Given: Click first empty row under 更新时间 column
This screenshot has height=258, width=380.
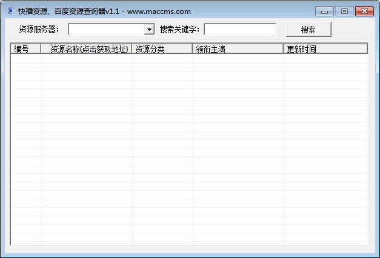Looking at the screenshot, I should coord(325,59).
